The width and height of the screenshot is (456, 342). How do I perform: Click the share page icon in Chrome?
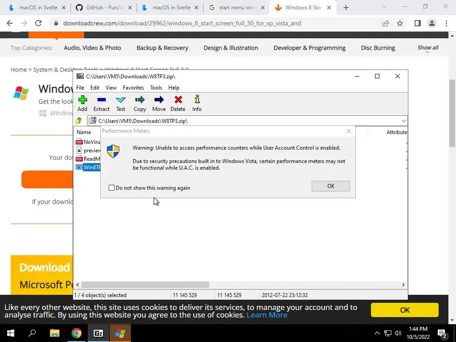[x=386, y=23]
